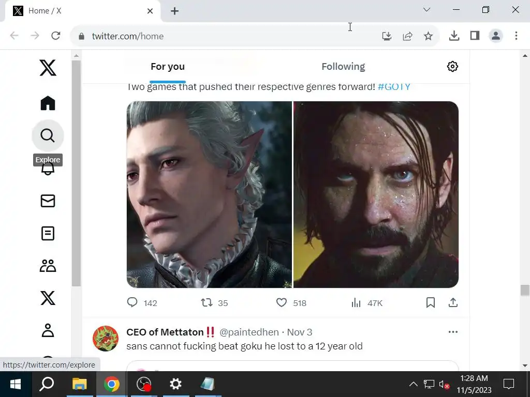
Task: Click the install app icon in address bar
Action: 387,36
